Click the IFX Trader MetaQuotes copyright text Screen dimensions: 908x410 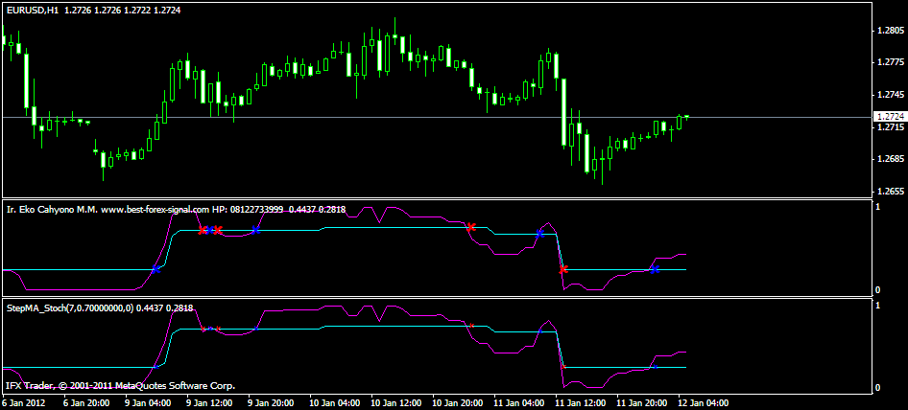click(120, 385)
